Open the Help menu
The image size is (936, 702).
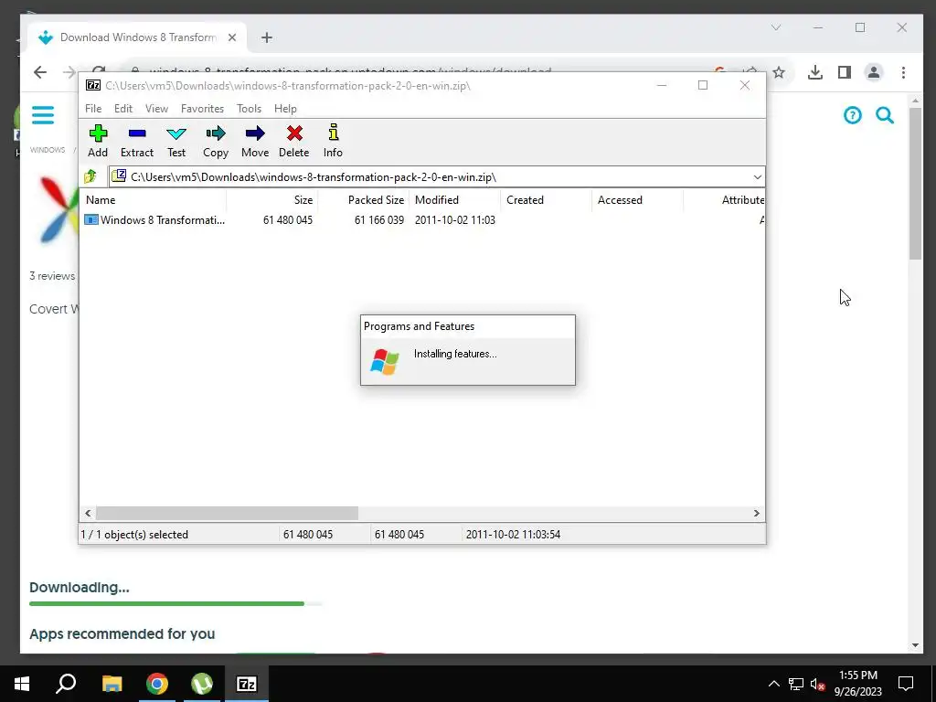pyautogui.click(x=285, y=109)
